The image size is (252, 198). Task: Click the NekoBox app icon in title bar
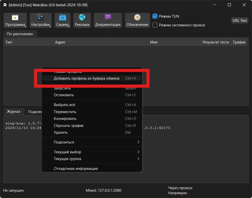(5, 5)
